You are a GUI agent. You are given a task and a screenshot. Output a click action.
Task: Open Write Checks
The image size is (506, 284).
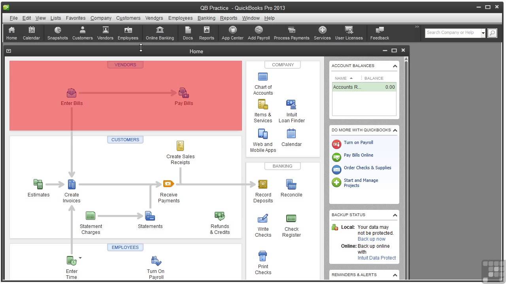tap(263, 219)
